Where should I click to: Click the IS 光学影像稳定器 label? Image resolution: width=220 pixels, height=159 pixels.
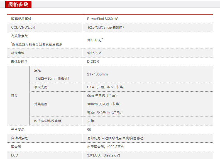pyautogui.click(x=48, y=121)
